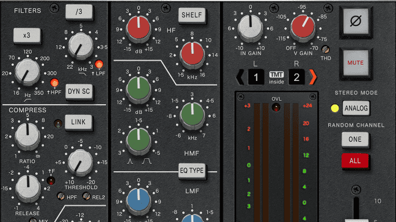Click the output fader handle
The height and width of the screenshot is (222, 396).
(357, 220)
